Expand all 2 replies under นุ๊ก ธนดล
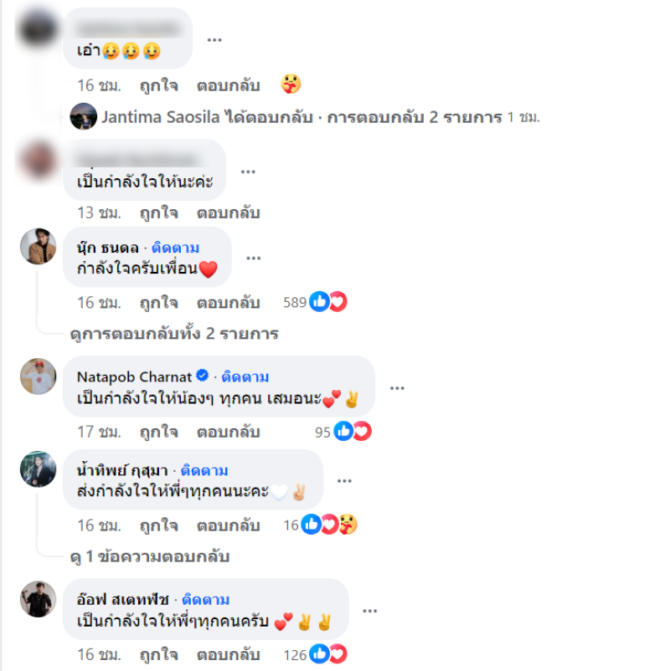 [x=174, y=333]
